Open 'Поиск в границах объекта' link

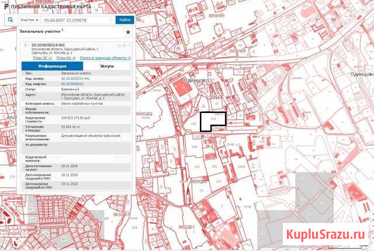coord(105,58)
